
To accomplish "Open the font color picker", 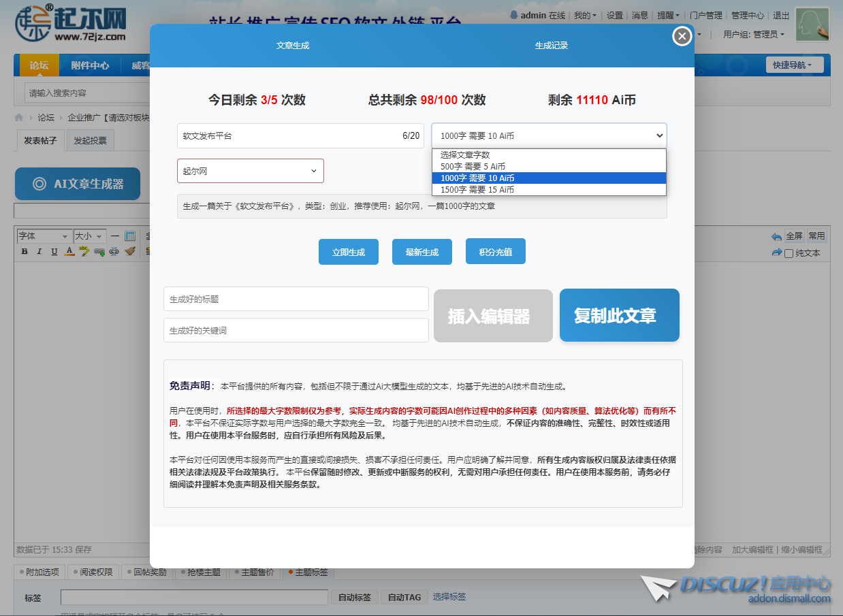I will click(69, 251).
